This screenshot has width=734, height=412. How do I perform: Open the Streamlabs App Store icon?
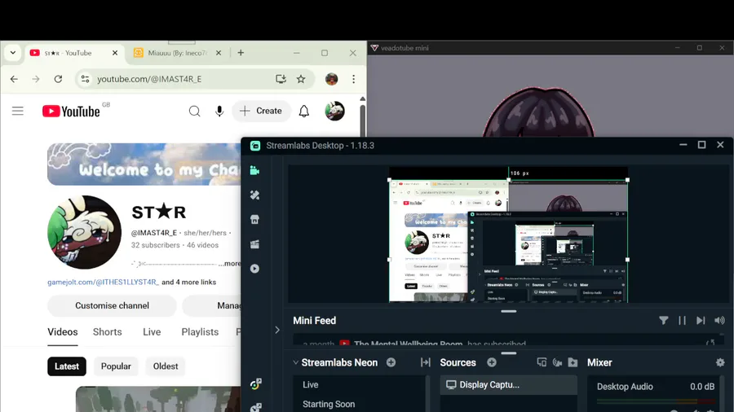(254, 220)
